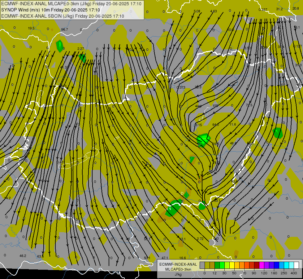
Task: Click the dark green legend swatch
Action: (x=217, y=265)
